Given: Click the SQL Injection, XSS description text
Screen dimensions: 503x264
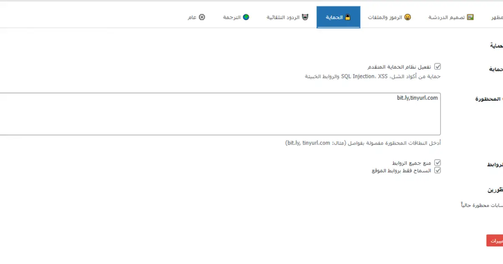Looking at the screenshot, I should pyautogui.click(x=373, y=77).
